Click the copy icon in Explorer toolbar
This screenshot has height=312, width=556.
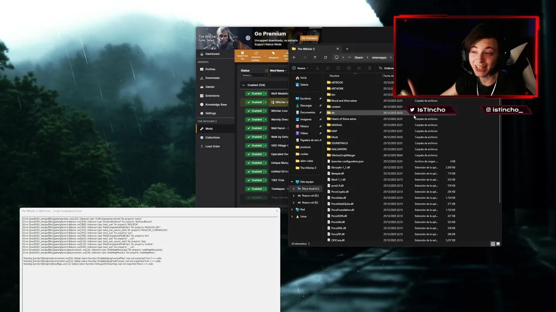(328, 68)
